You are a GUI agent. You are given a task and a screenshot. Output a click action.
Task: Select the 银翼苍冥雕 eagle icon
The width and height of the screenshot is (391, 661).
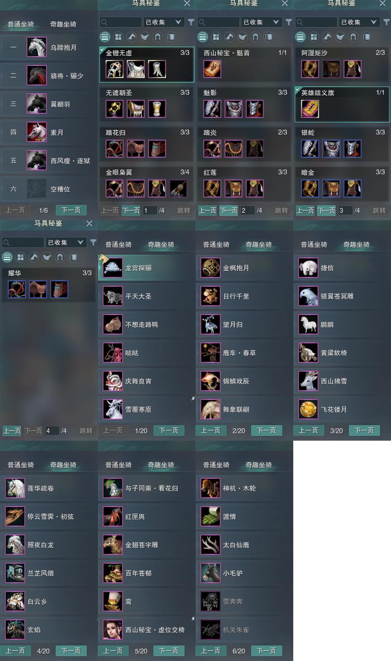308,296
